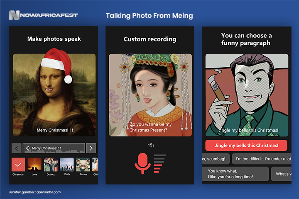
Task: Select the Christmas category with the checkmark
Action: [18, 165]
